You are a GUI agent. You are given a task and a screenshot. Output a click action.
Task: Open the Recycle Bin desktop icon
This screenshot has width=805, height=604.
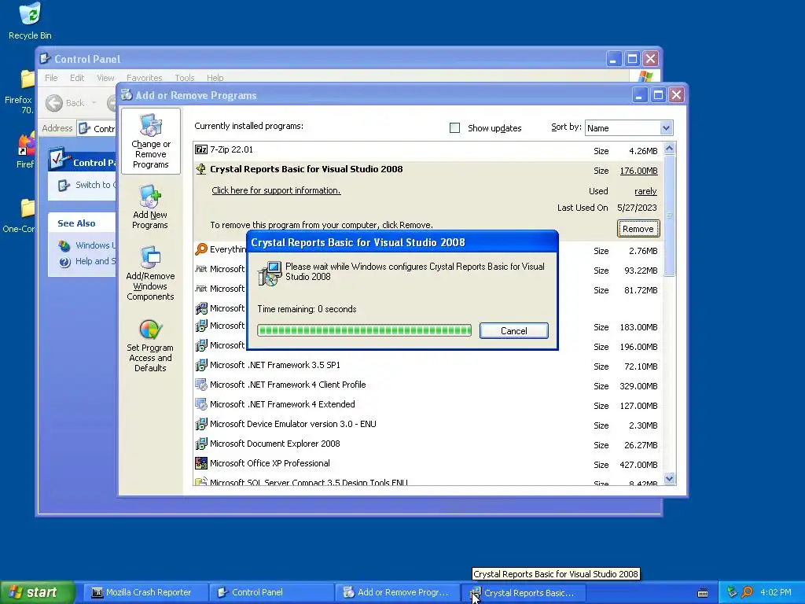pos(30,20)
